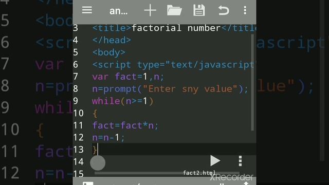Click the fact2.html file label

(x=199, y=173)
